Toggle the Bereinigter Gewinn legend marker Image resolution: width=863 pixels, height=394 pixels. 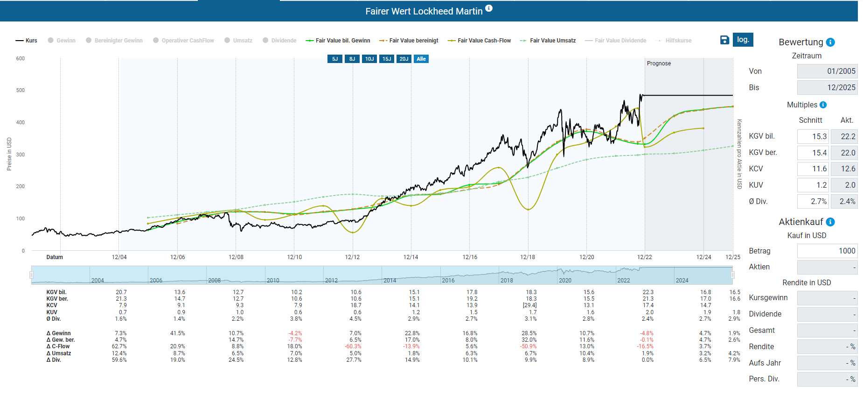pyautogui.click(x=114, y=41)
